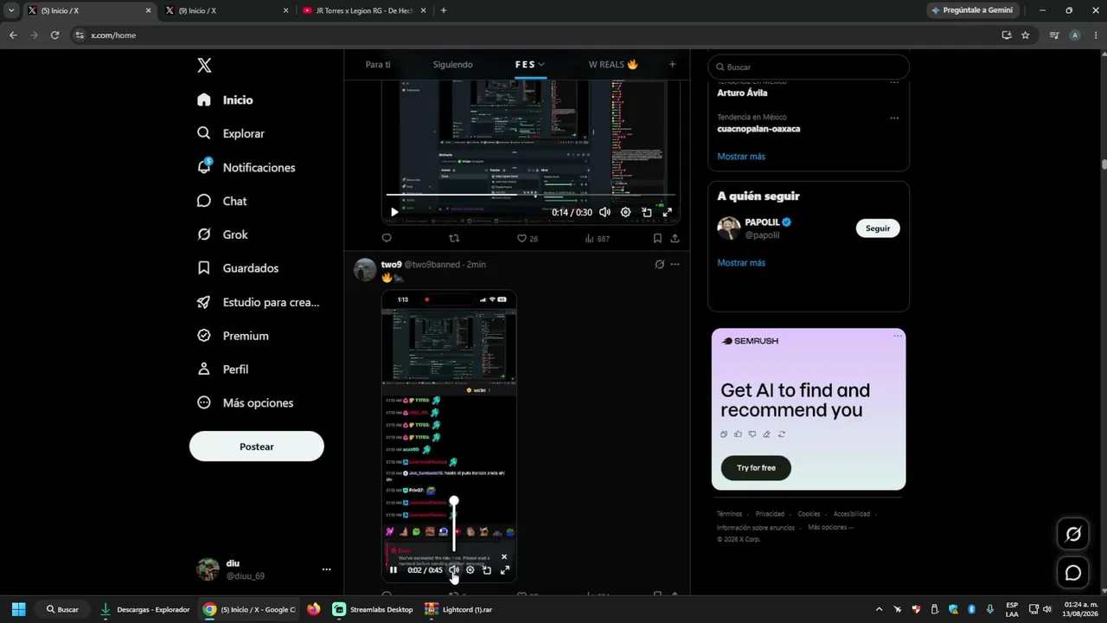The height and width of the screenshot is (623, 1107).
Task: Follow PAPOLIL with the Seguir button
Action: coord(878,228)
